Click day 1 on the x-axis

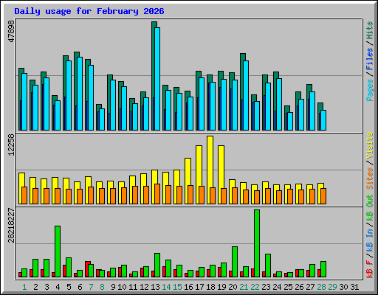click(x=24, y=287)
